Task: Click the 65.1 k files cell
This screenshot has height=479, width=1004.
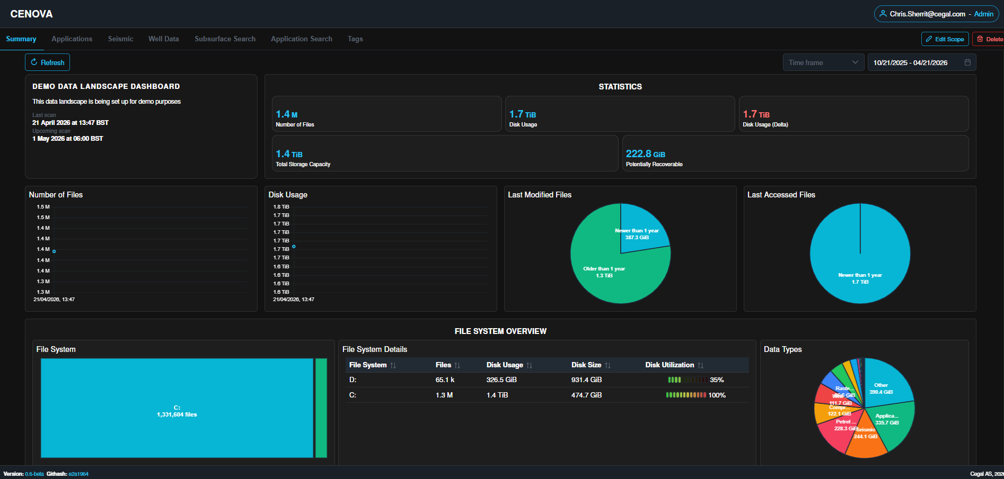Action: pos(445,380)
